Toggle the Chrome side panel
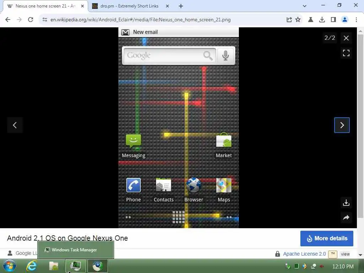The height and width of the screenshot is (273, 364). (x=333, y=20)
